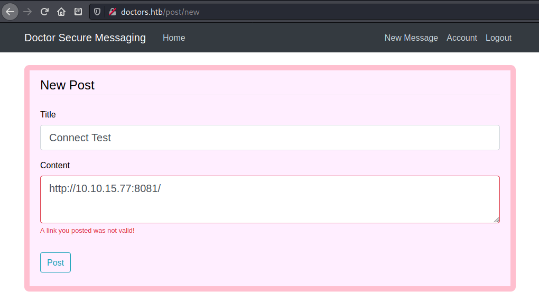Click the invalid link error message

tap(87, 231)
